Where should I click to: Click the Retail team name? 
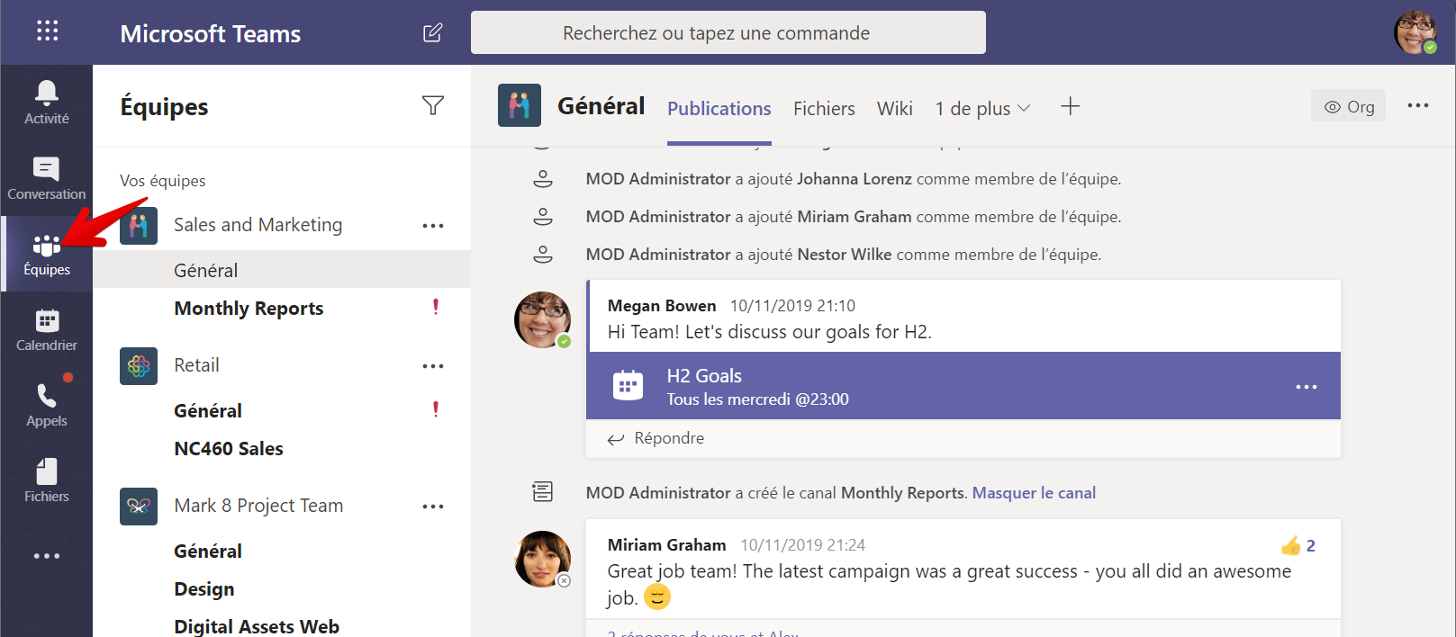point(196,365)
